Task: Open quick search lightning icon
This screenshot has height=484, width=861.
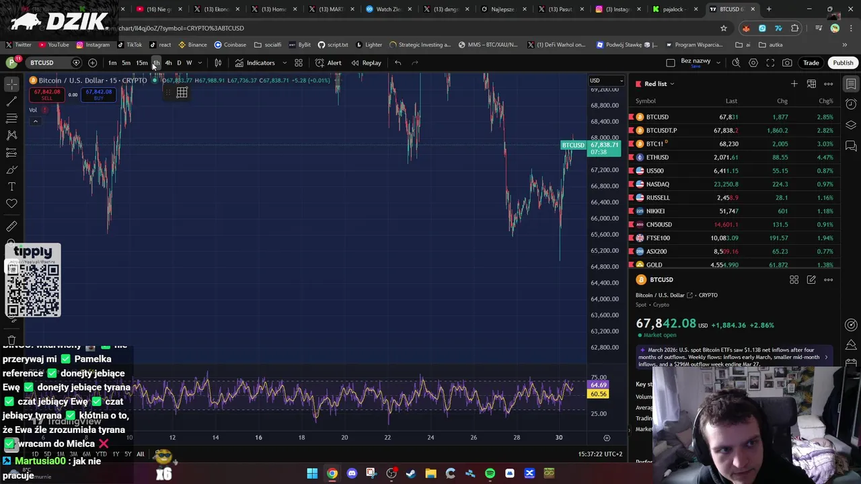Action: coord(736,63)
